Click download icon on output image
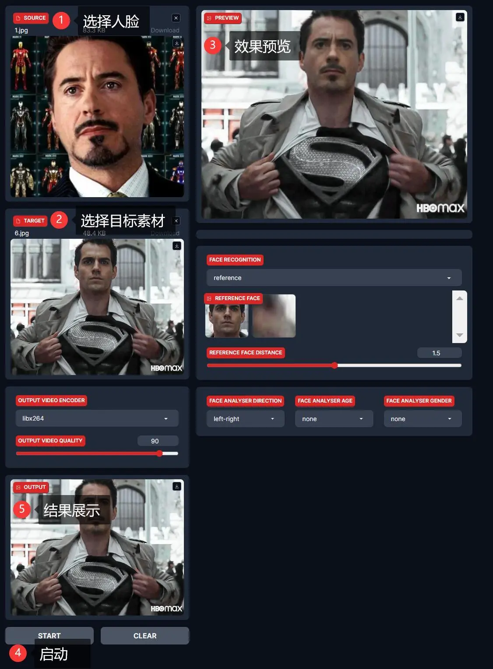Viewport: 493px width, 669px height. point(176,486)
